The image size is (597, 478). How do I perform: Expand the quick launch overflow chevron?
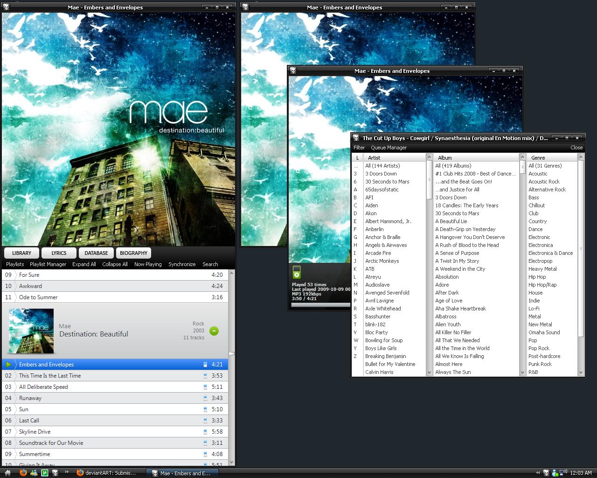[x=67, y=472]
